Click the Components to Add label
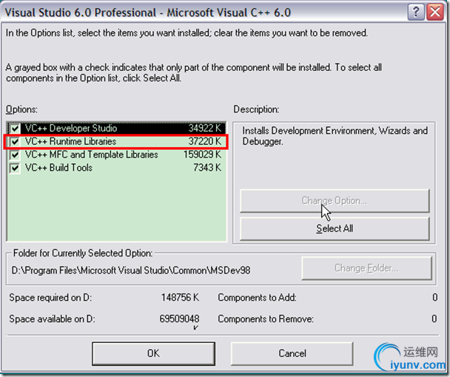Image resolution: width=450 pixels, height=377 pixels. 257,298
